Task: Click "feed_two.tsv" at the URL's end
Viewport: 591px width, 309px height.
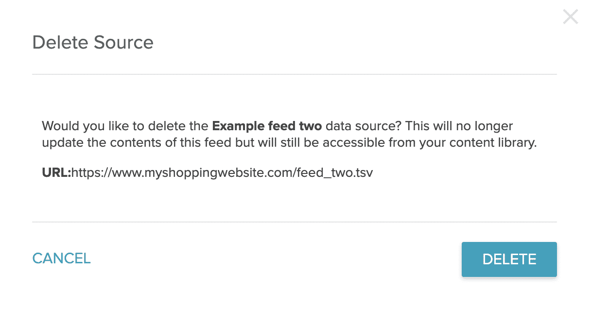Action: coord(334,172)
